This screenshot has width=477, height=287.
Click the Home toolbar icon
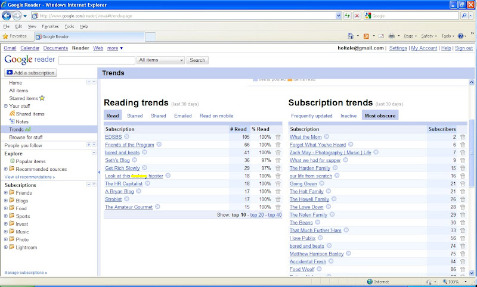351,36
